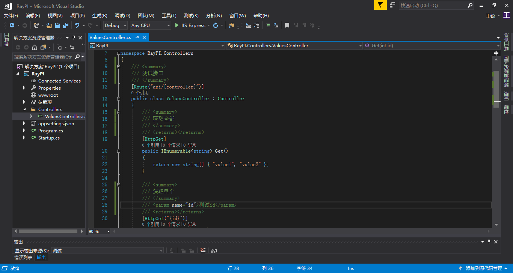Click the Save All toolbar icon
The image size is (513, 273).
(x=66, y=25)
